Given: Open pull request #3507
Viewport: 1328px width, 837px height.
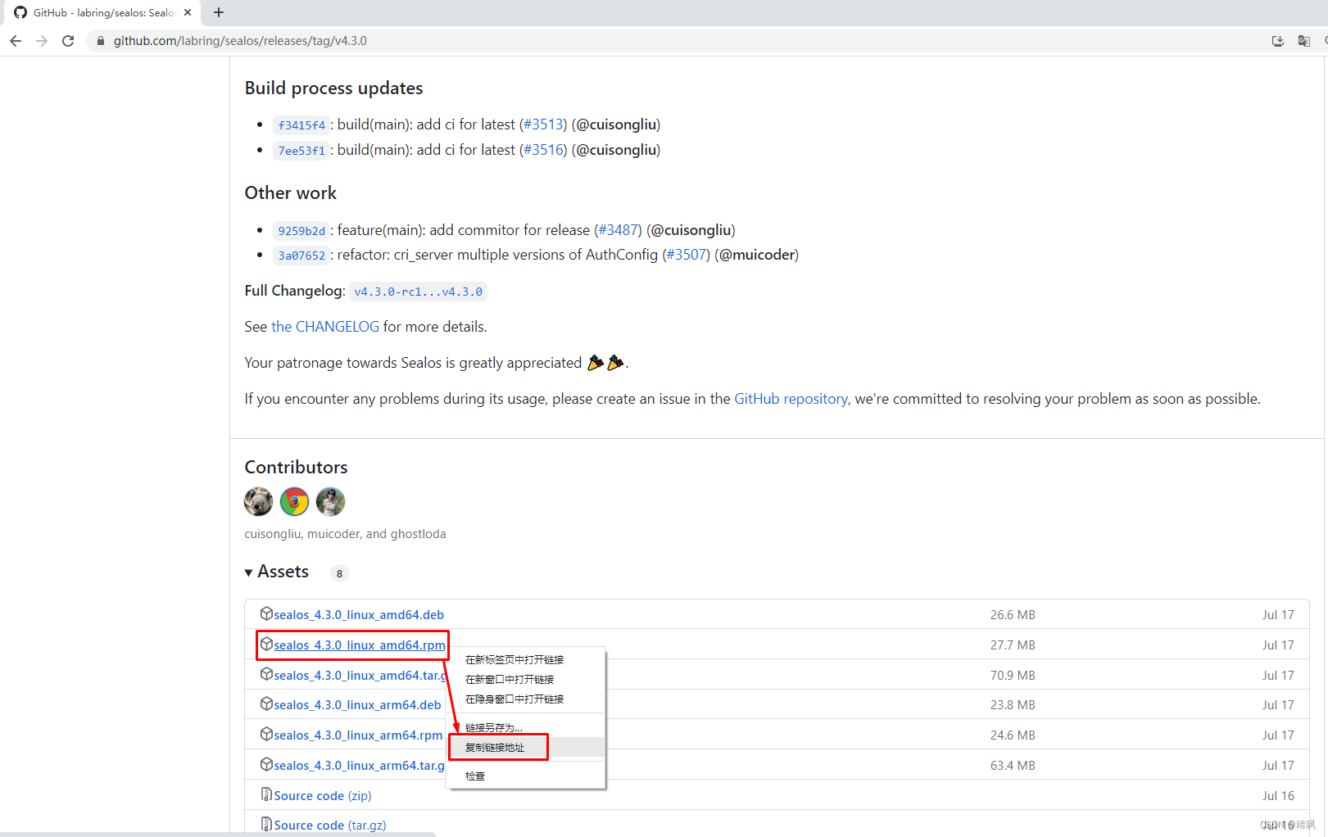Looking at the screenshot, I should (687, 255).
